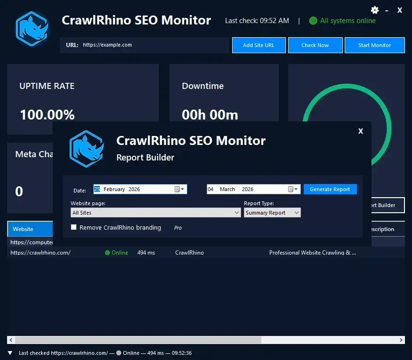412x360 pixels.
Task: Click the Meta Changes card showing 0
Action: [x=30, y=178]
